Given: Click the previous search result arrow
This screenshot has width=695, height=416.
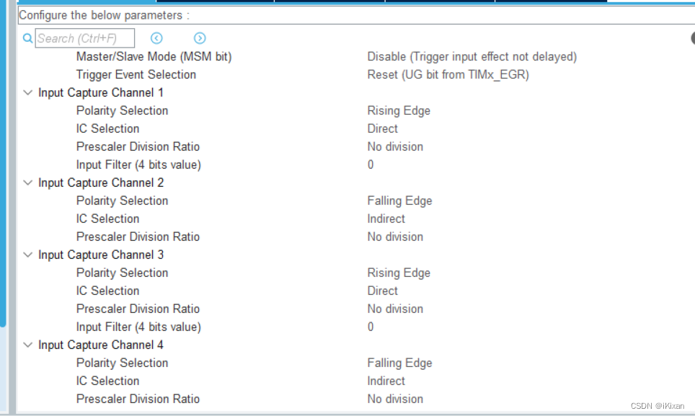Looking at the screenshot, I should click(156, 37).
